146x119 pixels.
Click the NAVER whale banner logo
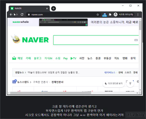coord(21,22)
